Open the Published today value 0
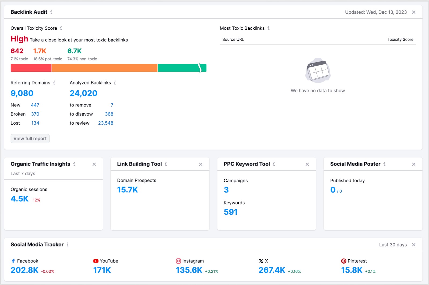 (x=333, y=190)
